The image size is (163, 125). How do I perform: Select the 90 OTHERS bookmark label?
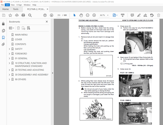[21, 80]
